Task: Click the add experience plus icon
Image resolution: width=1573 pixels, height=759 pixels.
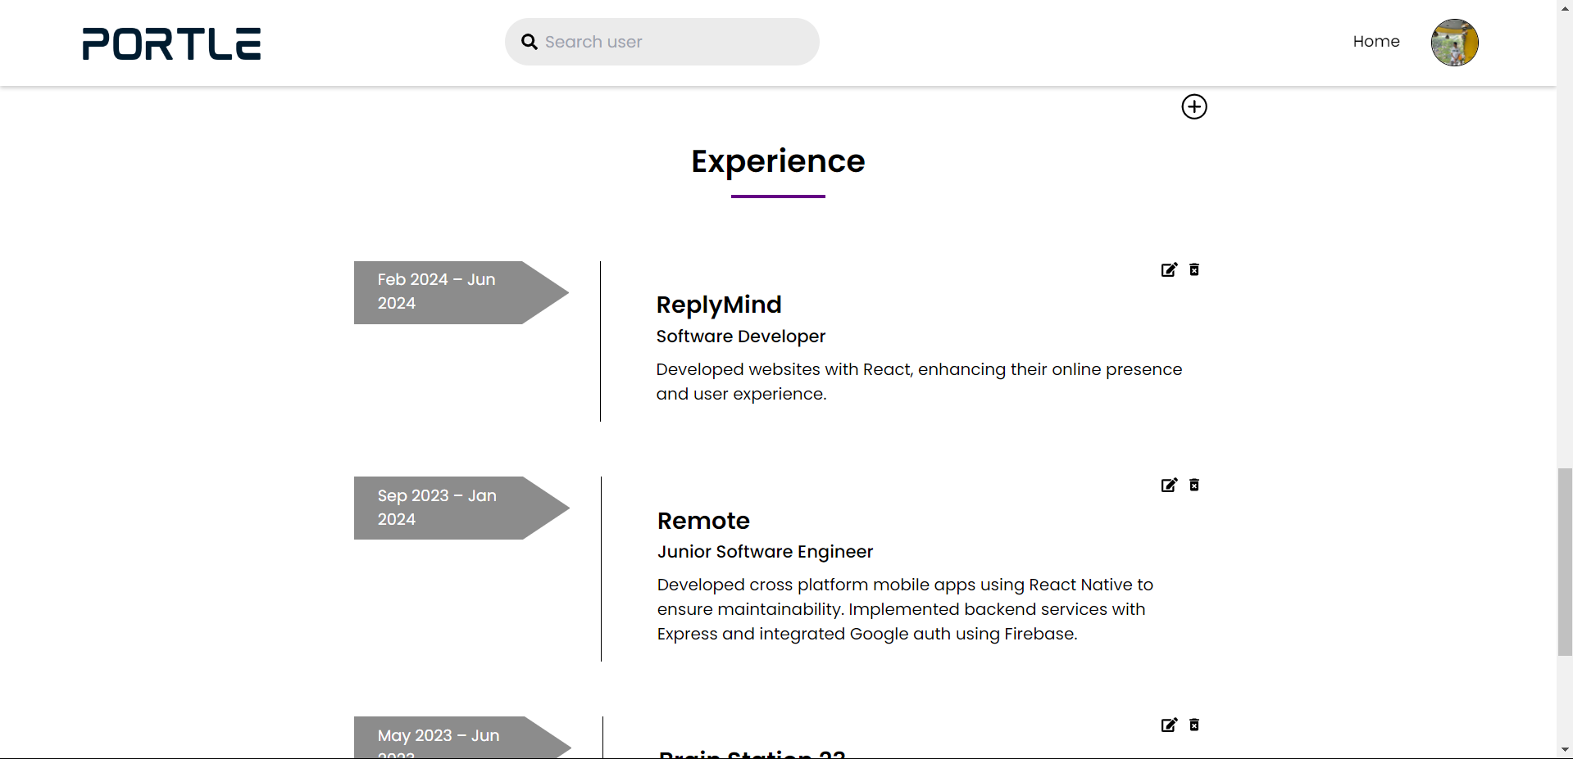Action: click(x=1193, y=106)
